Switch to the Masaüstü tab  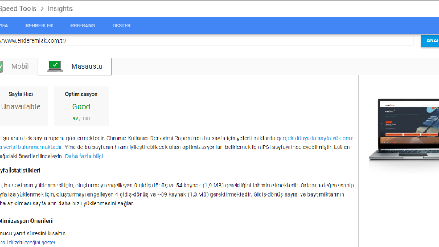(x=75, y=66)
